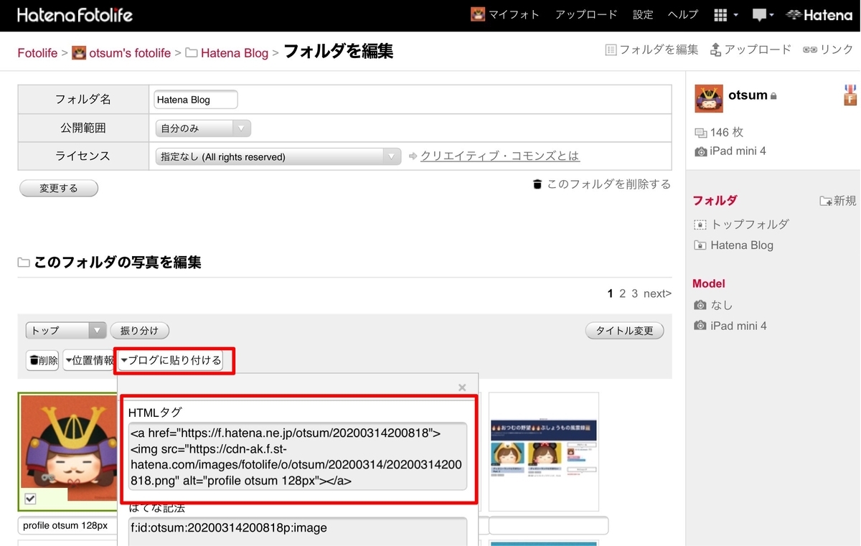Click the このフォルダを削除する trash icon
The image size is (861, 546).
(537, 184)
